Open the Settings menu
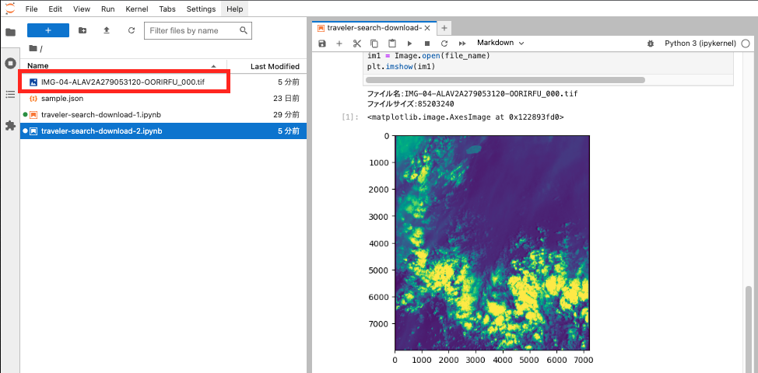 tap(201, 9)
